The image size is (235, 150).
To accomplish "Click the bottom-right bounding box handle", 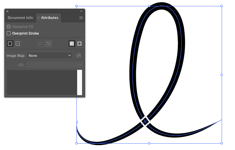I will 222,143.
